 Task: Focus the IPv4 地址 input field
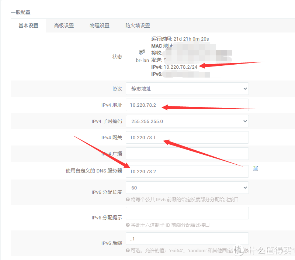pyautogui.click(x=187, y=105)
